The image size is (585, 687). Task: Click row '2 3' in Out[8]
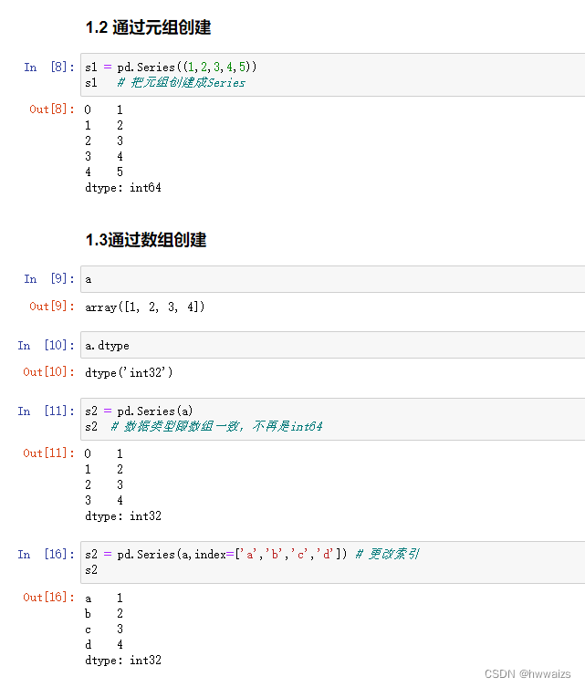coord(104,141)
